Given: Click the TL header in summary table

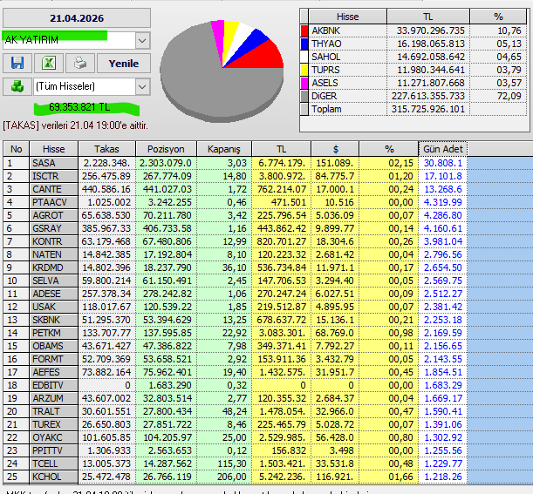Looking at the screenshot, I should (x=428, y=17).
